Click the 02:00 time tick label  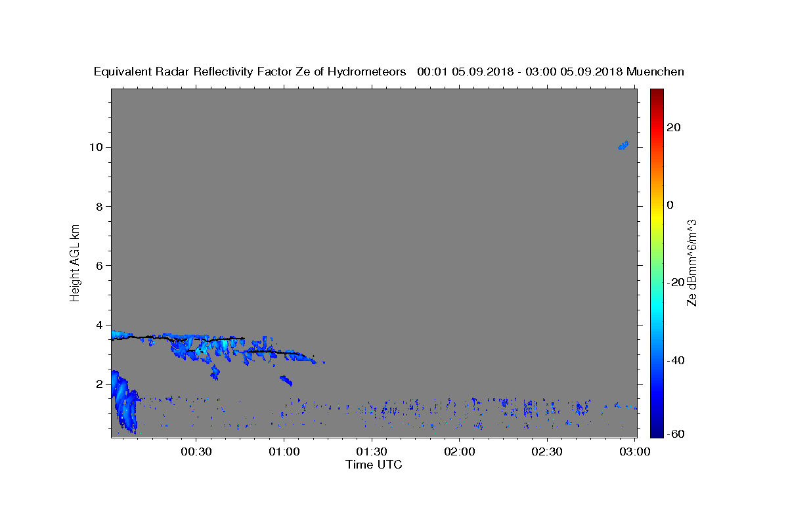coord(460,451)
